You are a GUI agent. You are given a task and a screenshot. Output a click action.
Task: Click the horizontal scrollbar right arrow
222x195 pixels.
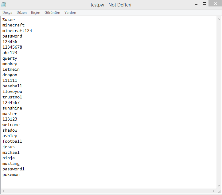click(213, 191)
